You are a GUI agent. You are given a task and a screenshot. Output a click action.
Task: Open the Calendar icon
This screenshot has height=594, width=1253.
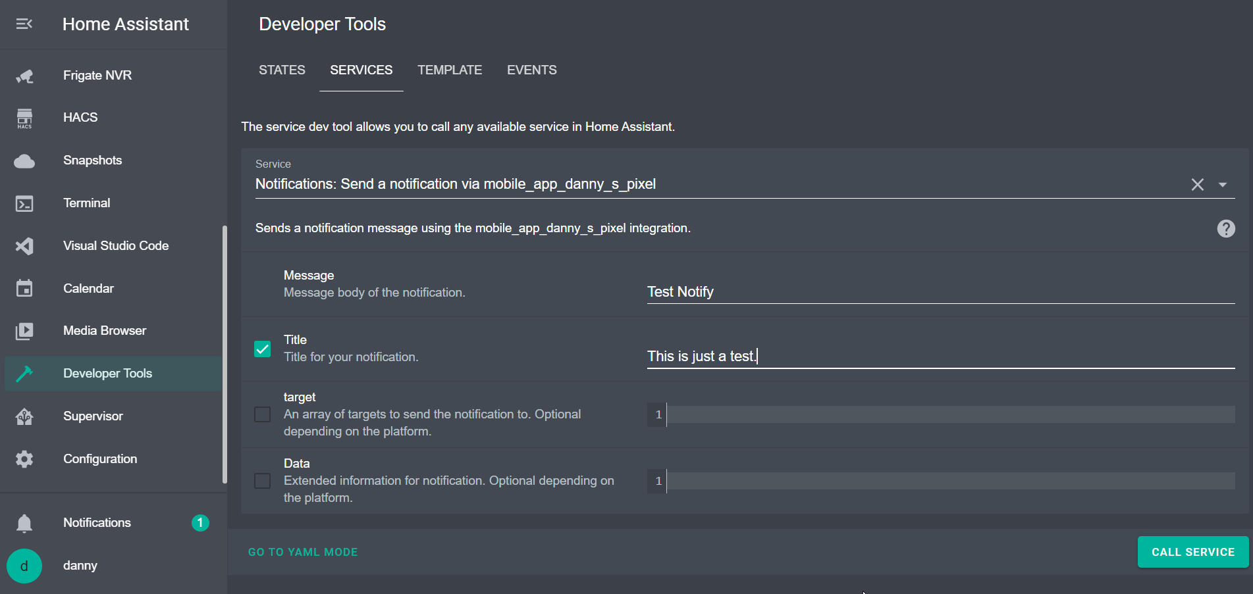coord(24,288)
